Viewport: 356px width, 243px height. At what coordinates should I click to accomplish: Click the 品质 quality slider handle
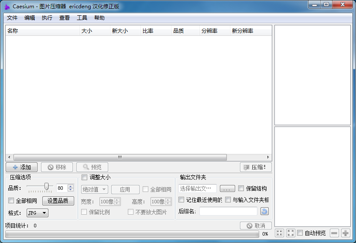(46, 187)
